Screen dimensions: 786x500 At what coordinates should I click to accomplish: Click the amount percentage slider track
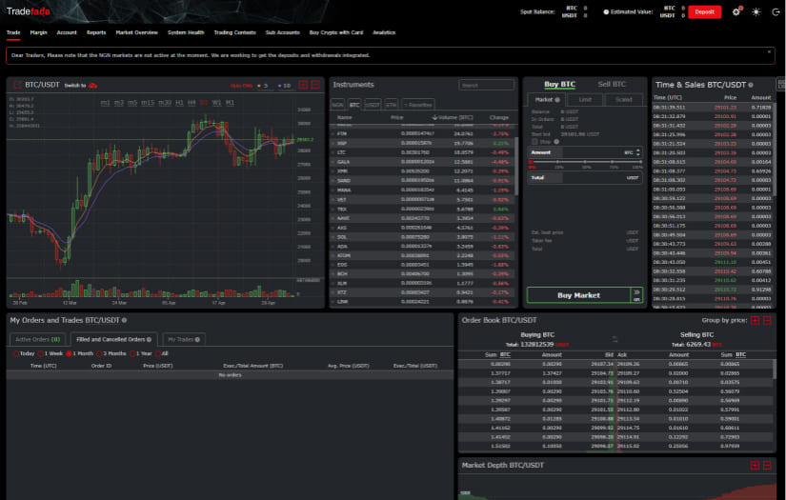click(585, 162)
